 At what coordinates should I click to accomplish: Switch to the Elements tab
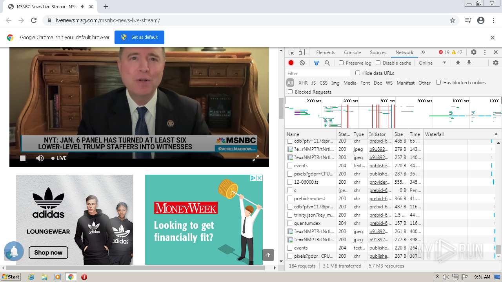tap(326, 52)
